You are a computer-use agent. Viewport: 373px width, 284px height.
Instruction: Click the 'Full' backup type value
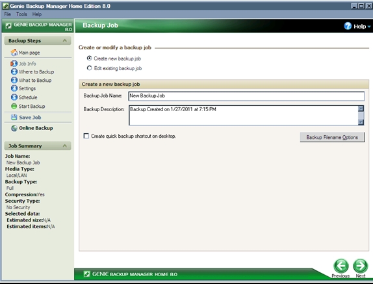10,188
